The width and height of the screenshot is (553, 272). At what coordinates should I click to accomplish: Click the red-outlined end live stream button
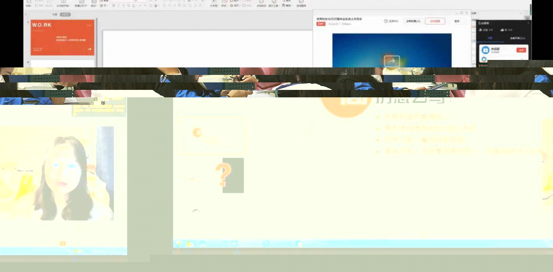[x=434, y=21]
